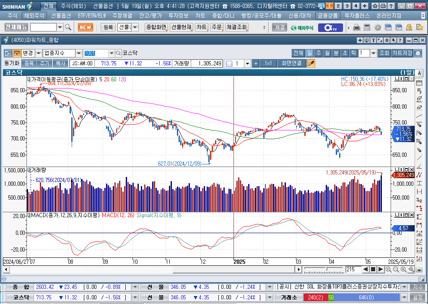Expand the 거래소 status bar dropdown

(404, 297)
